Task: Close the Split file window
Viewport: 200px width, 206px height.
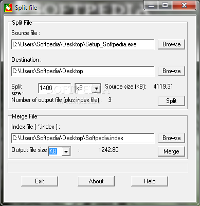Action: pos(184,6)
